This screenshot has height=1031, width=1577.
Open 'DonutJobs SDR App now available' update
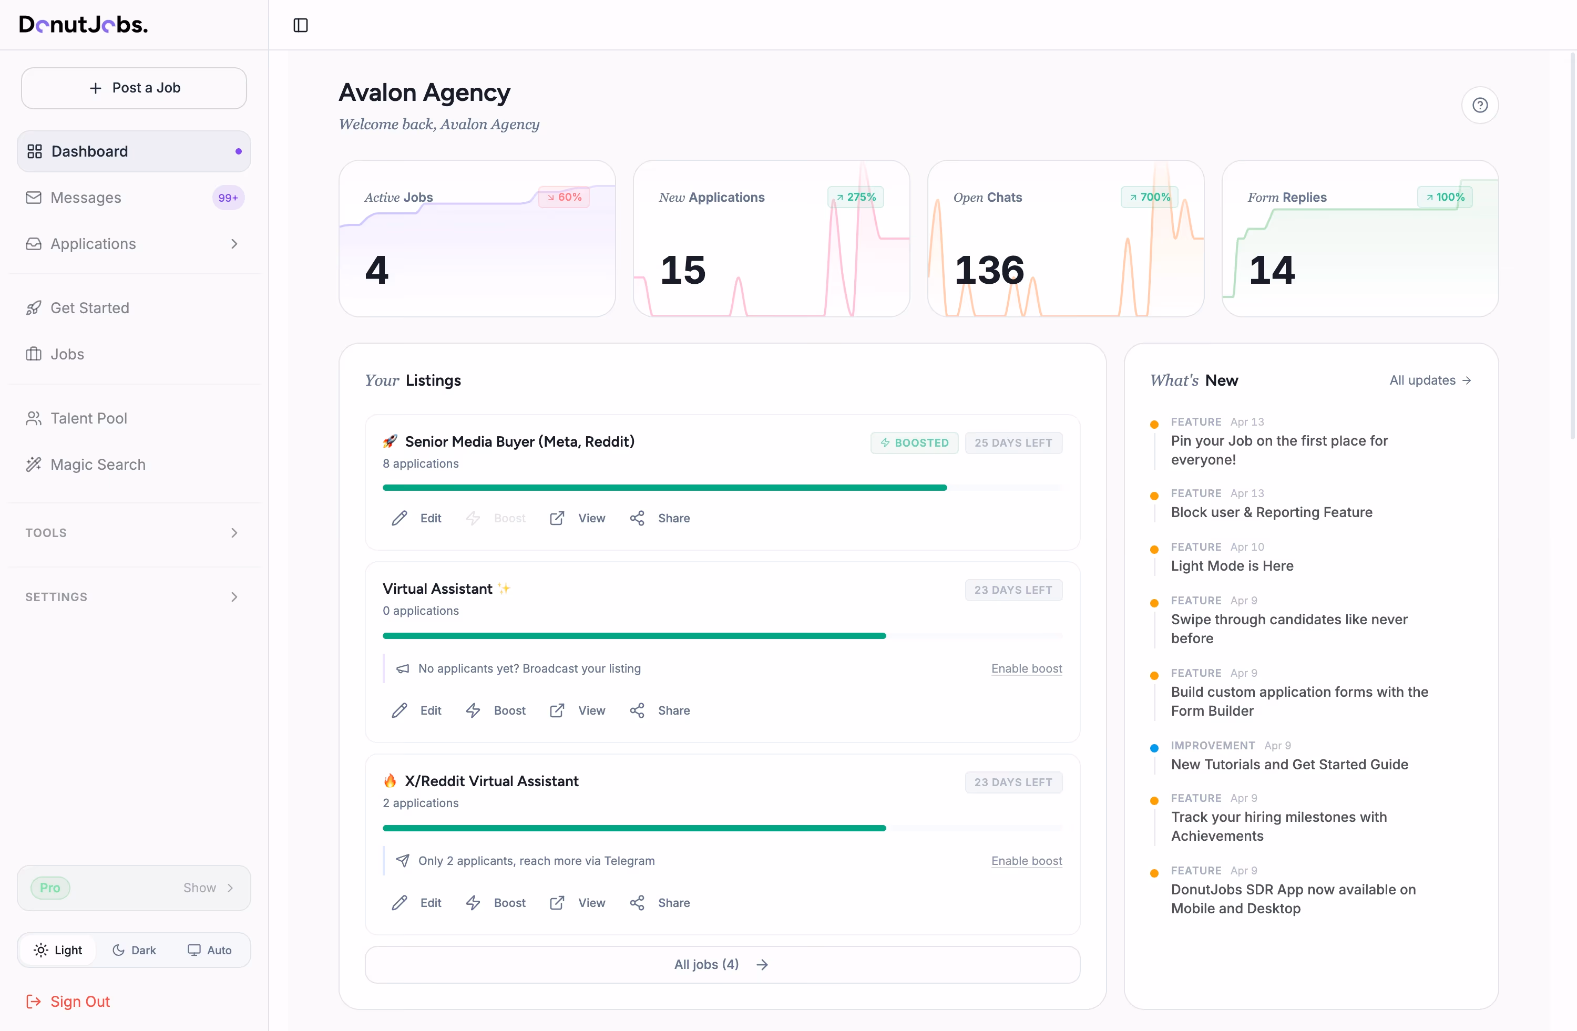[x=1293, y=899]
